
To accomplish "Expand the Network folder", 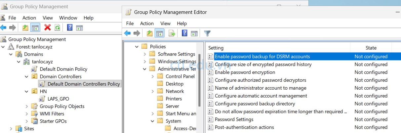I will [x=152, y=91].
